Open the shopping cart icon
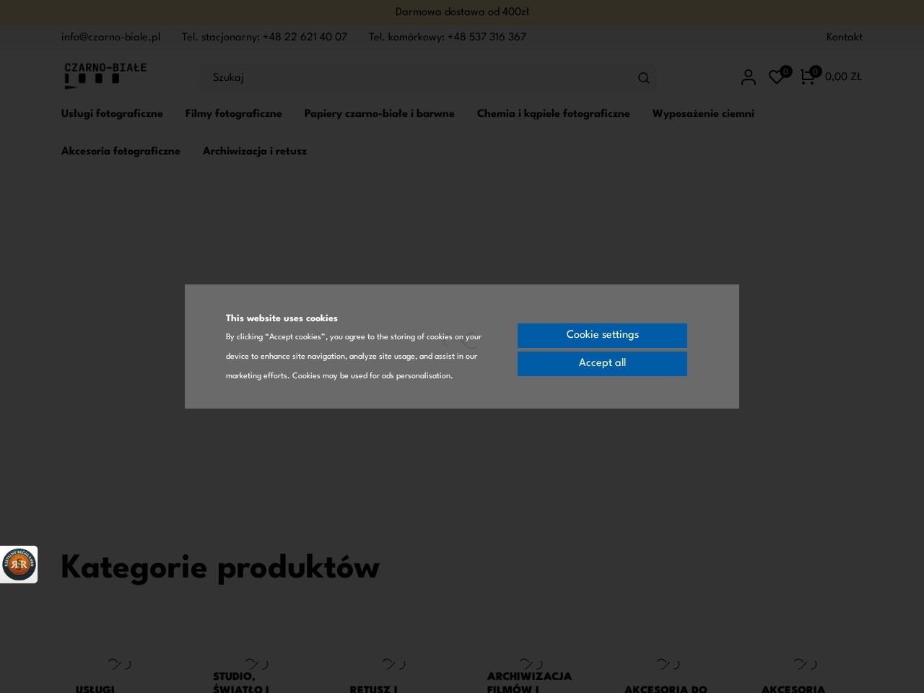924x693 pixels. tap(807, 77)
